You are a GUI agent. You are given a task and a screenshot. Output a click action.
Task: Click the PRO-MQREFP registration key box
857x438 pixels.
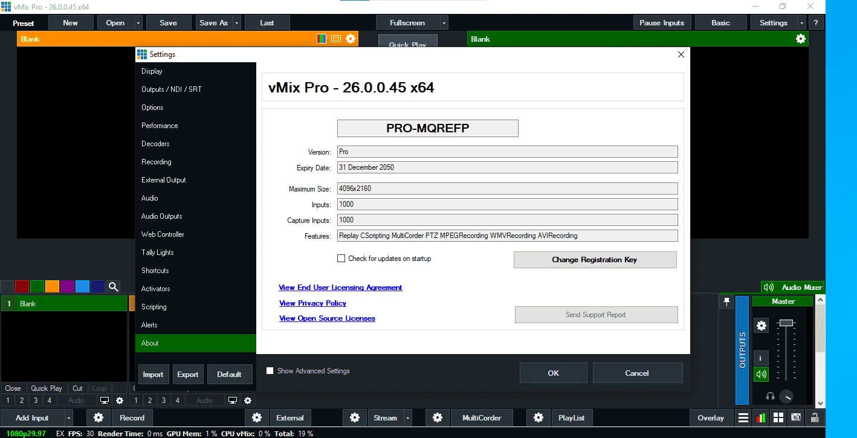(x=427, y=129)
